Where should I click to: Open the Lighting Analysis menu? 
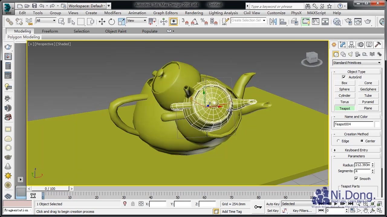pyautogui.click(x=223, y=13)
